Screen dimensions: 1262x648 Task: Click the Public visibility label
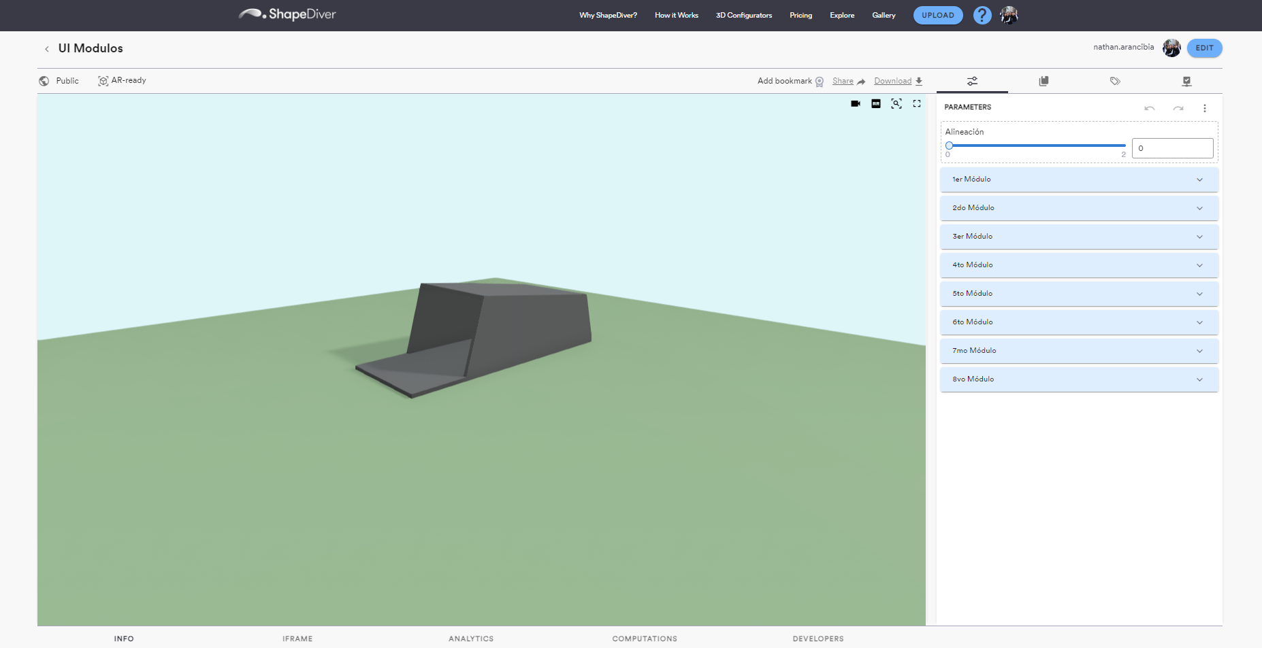(x=67, y=81)
